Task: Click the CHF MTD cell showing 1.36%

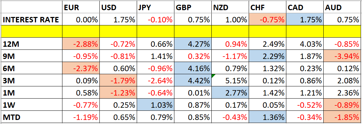Action: 267,117
